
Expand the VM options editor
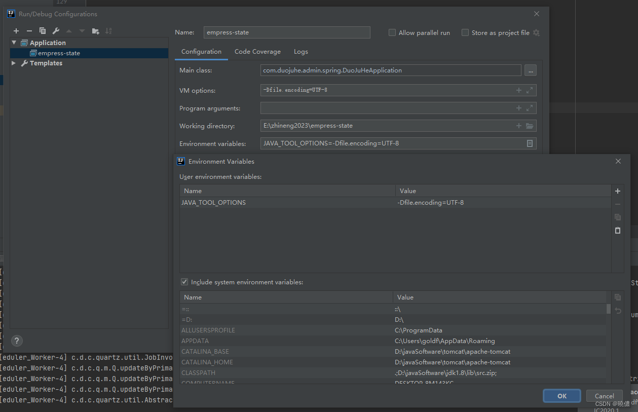pos(530,90)
